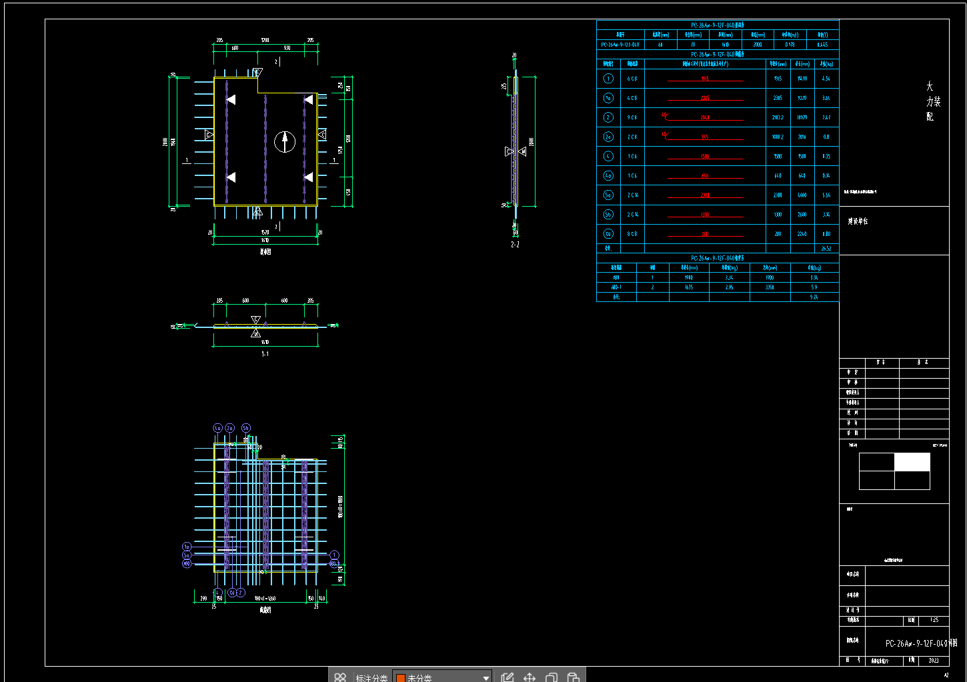Click rebar mark circle 1a in table
Viewport: 967px width, 682px height.
click(x=608, y=98)
